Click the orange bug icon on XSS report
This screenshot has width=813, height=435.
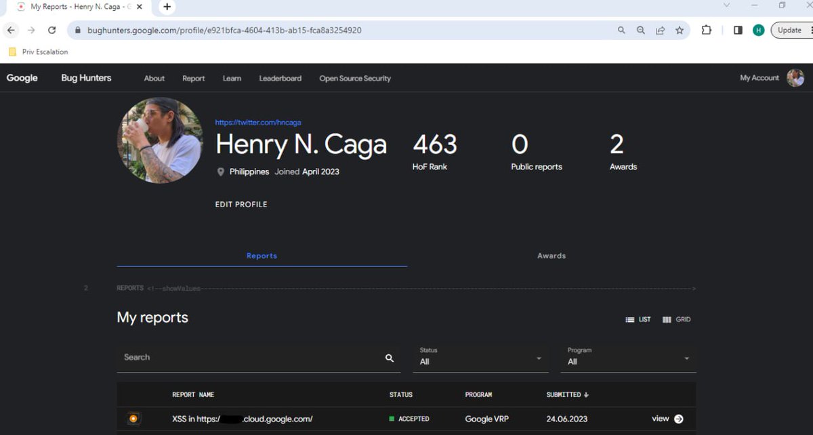(x=133, y=419)
